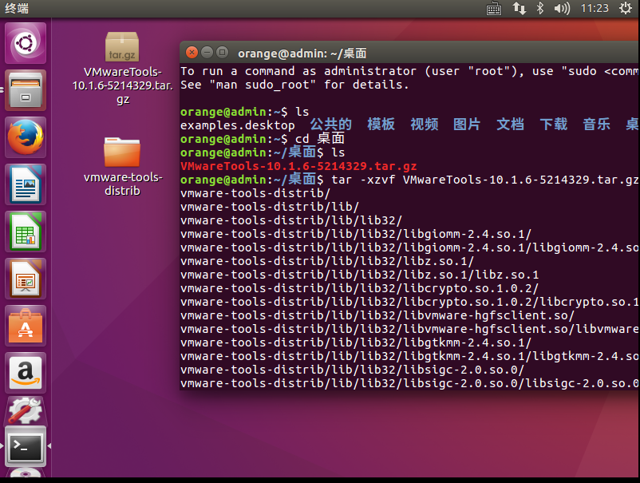The height and width of the screenshot is (483, 640).
Task: Open the network connection indicator
Action: (520, 8)
